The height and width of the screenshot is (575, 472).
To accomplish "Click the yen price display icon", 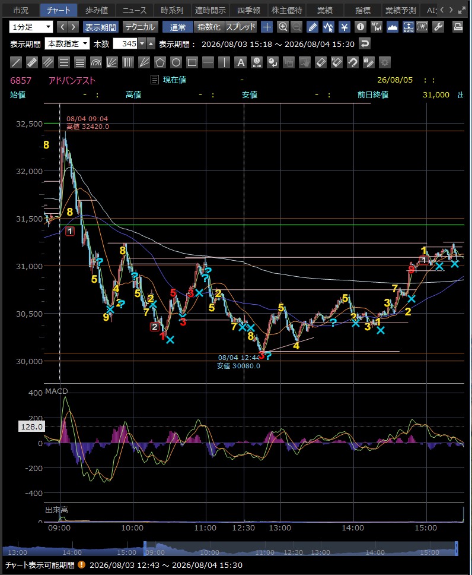I will 344,27.
